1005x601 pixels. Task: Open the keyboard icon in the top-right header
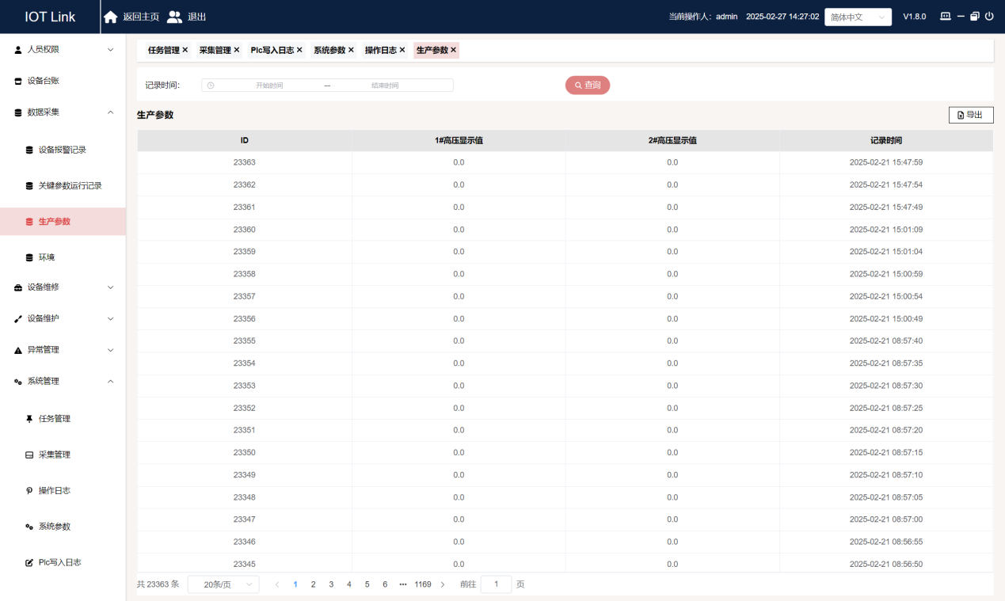coord(945,16)
